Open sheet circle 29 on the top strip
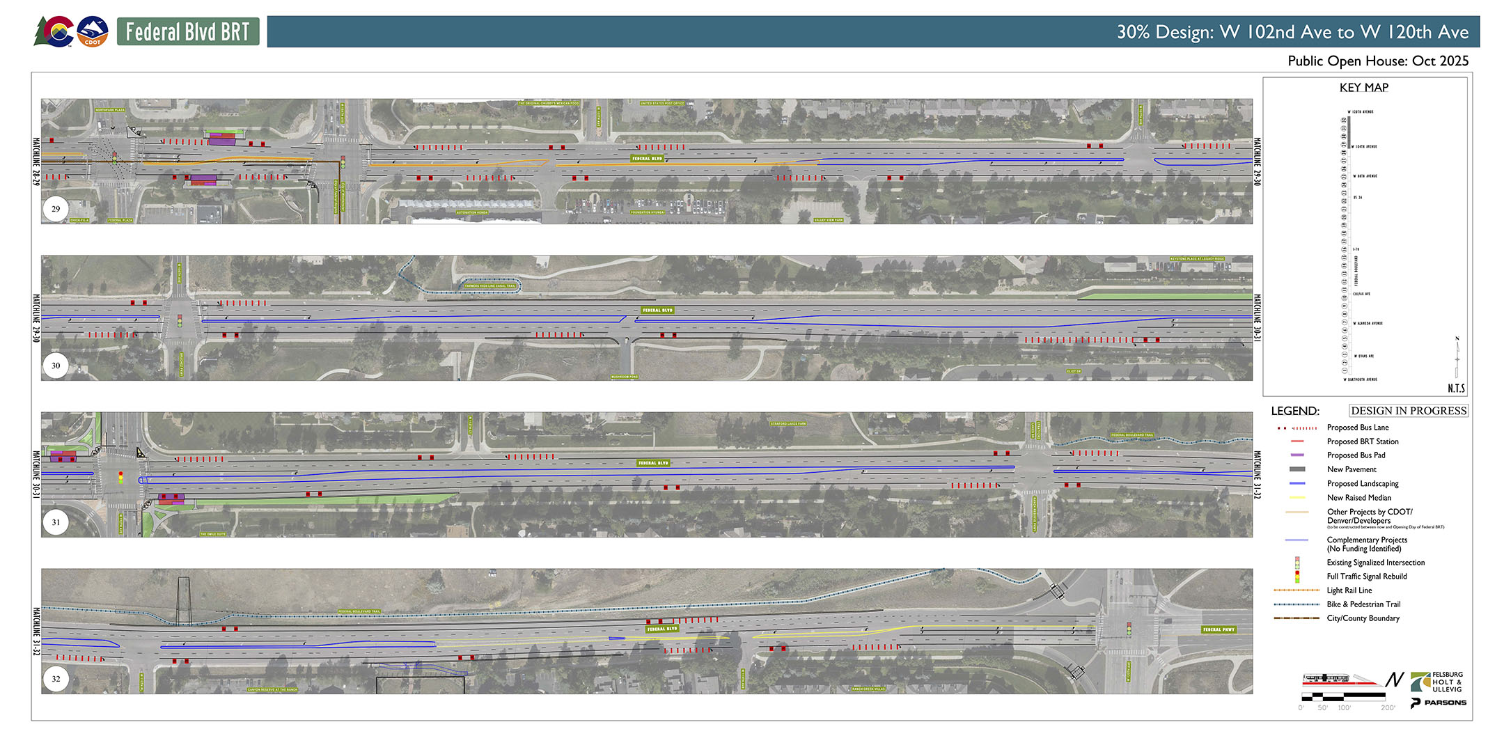Image resolution: width=1504 pixels, height=752 pixels. click(x=56, y=210)
